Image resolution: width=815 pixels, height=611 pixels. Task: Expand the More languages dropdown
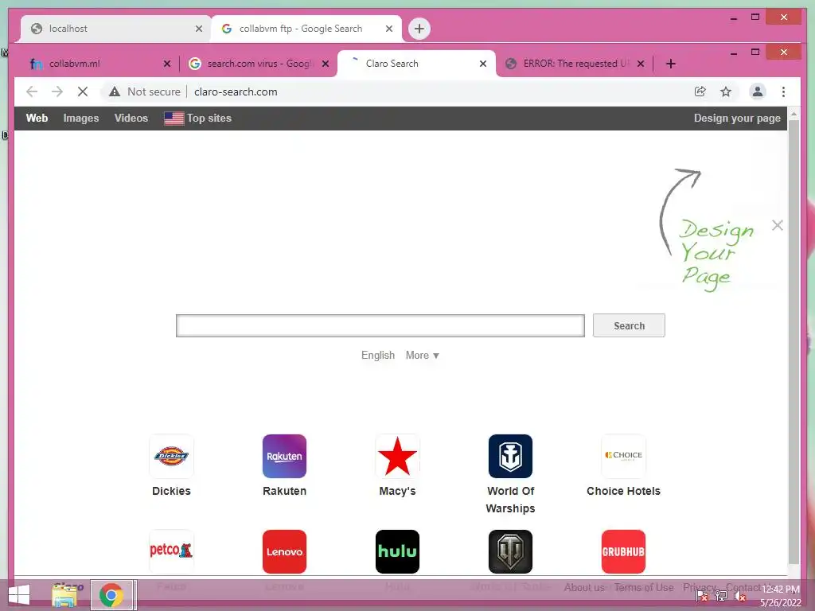(422, 356)
